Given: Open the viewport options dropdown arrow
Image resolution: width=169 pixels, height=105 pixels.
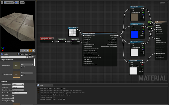Looking at the screenshot, I should 2,3.
